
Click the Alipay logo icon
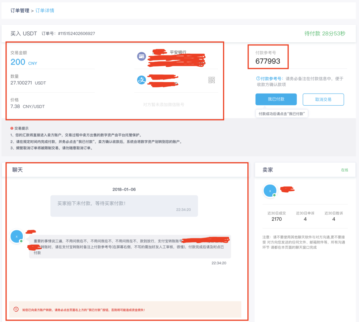pos(141,80)
